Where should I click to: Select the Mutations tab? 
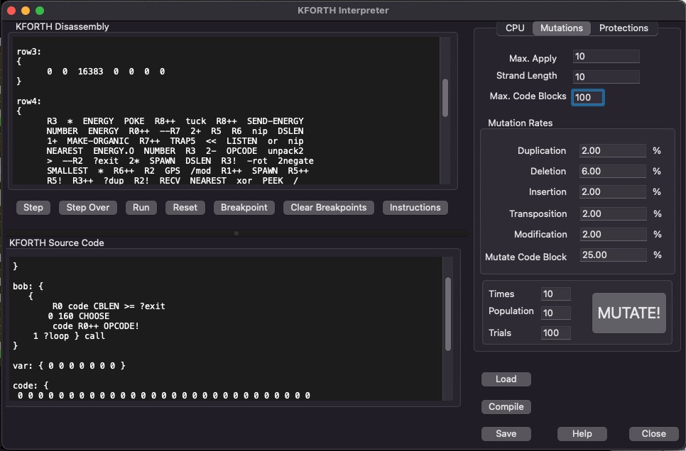tap(561, 28)
